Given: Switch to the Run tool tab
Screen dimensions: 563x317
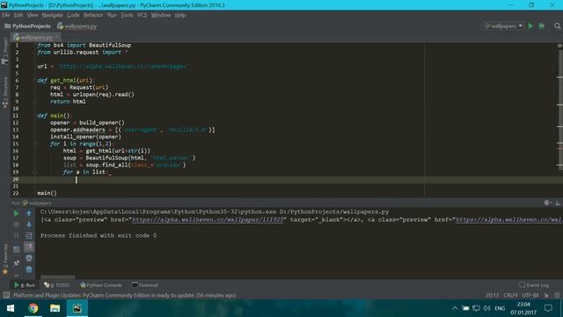Looking at the screenshot, I should [x=25, y=285].
